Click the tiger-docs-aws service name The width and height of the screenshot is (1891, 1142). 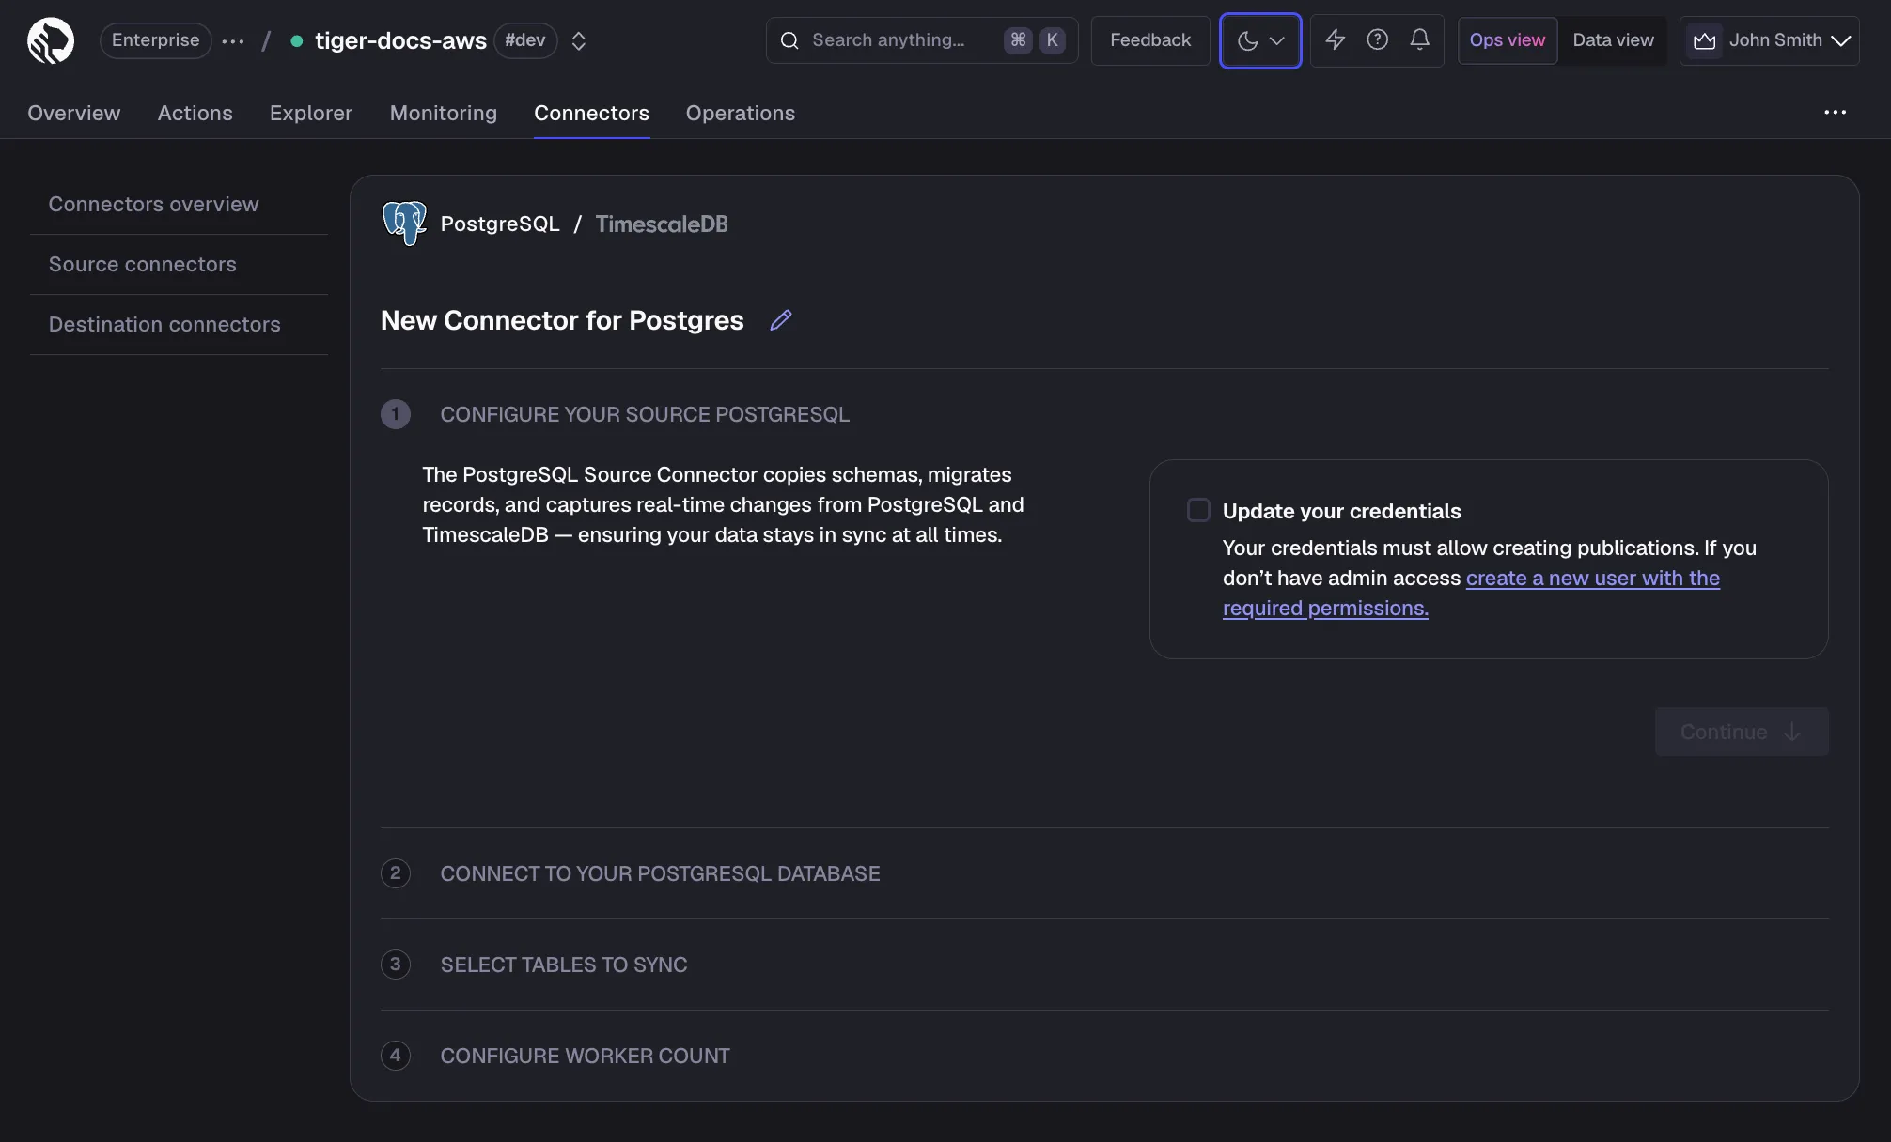[x=400, y=40]
